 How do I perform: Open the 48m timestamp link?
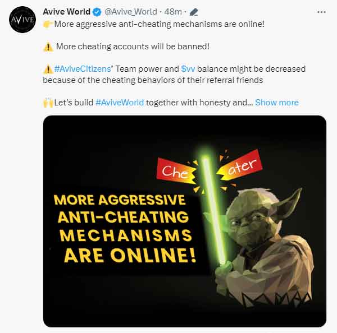pos(173,12)
